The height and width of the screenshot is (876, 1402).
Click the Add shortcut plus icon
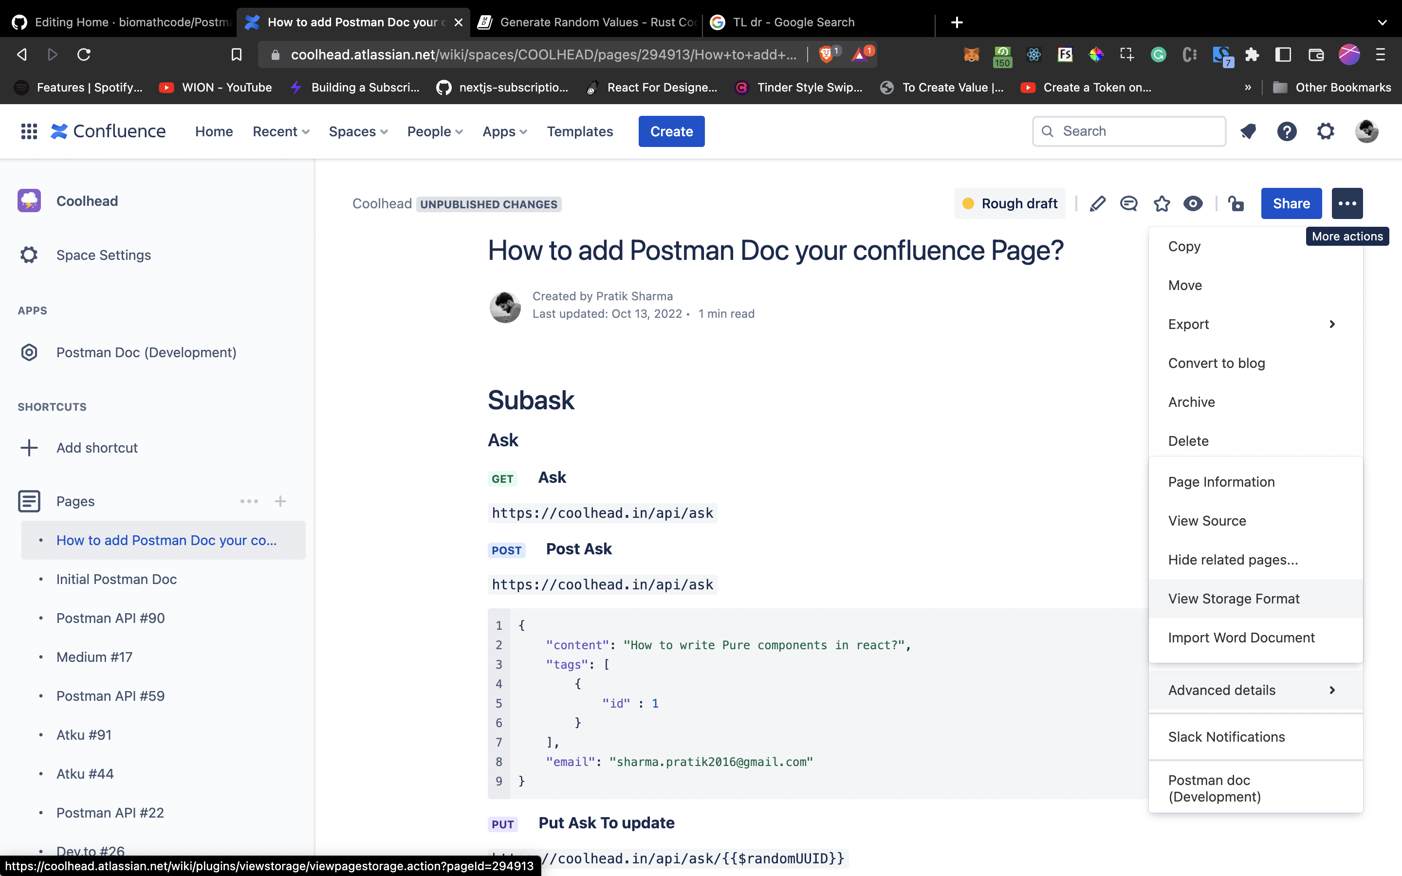click(x=29, y=448)
